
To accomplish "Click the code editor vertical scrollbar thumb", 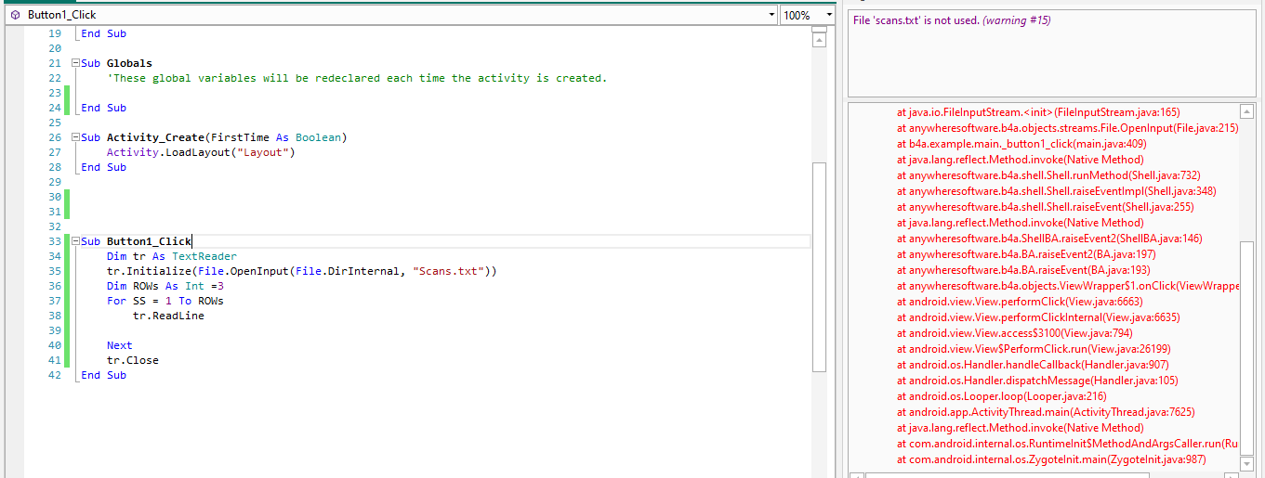I will tap(819, 266).
